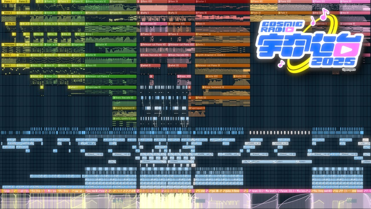
Task: Open the clip menu icon of Brass Sustained IX
Action: [x=203, y=87]
